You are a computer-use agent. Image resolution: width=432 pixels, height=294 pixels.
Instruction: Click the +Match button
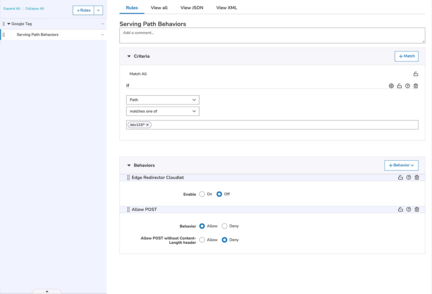pyautogui.click(x=406, y=56)
